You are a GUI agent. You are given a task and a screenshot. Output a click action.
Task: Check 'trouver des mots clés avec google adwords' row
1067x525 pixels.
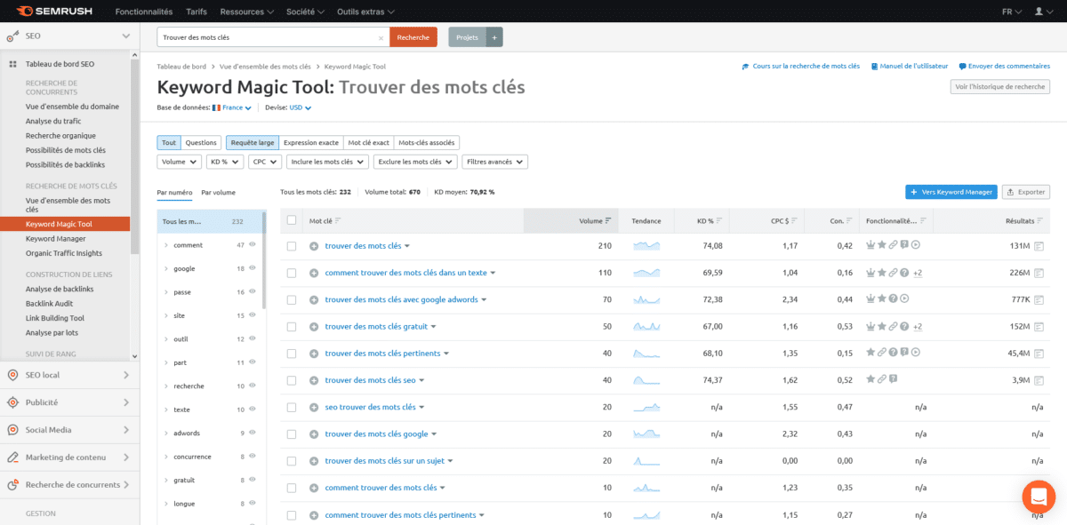[292, 299]
